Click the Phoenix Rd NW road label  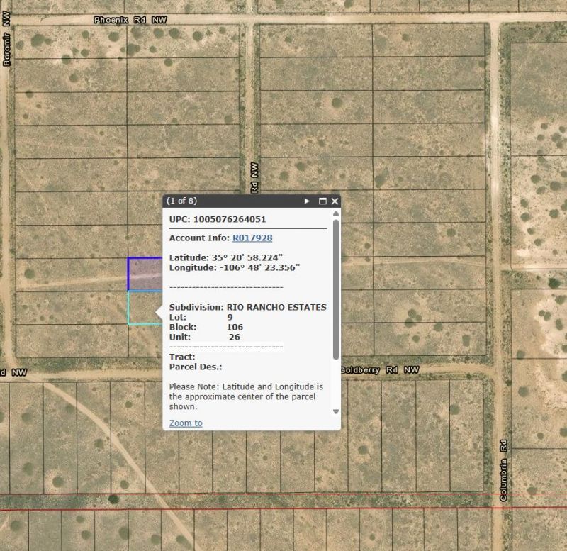point(130,21)
